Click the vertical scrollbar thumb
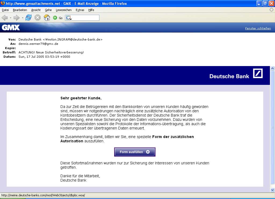The image size is (275, 199). pos(272,127)
